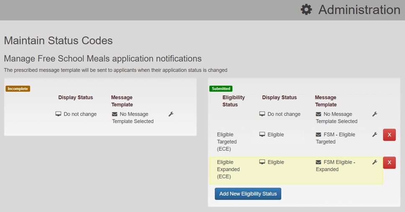Click 'Do not change' in Submitted panel
The height and width of the screenshot is (212, 405).
pos(284,114)
